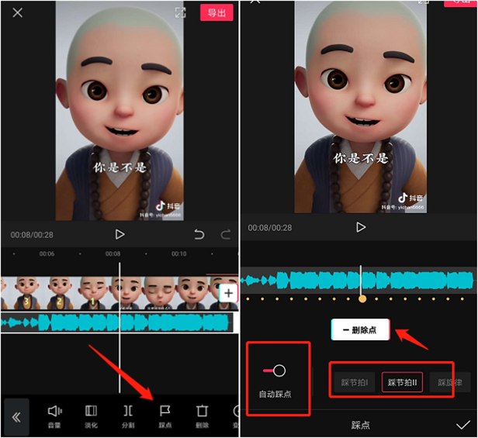Go back with the double-chevron button
The image size is (478, 438).
[17, 417]
